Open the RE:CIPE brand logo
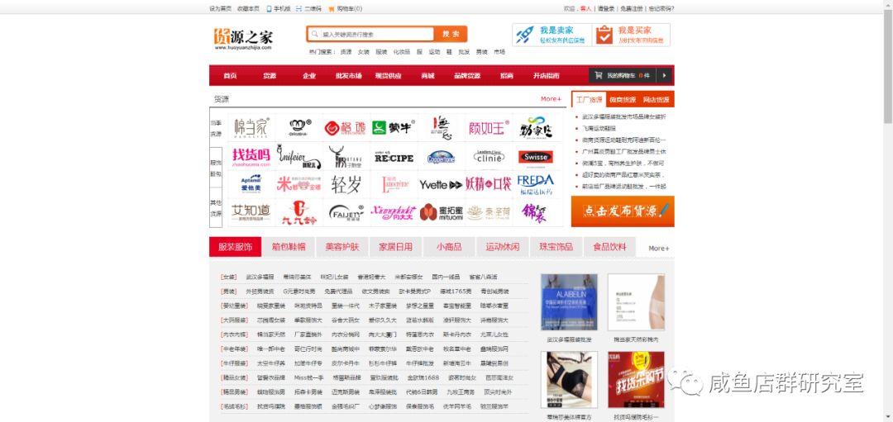This screenshot has height=422, width=893. click(x=394, y=156)
